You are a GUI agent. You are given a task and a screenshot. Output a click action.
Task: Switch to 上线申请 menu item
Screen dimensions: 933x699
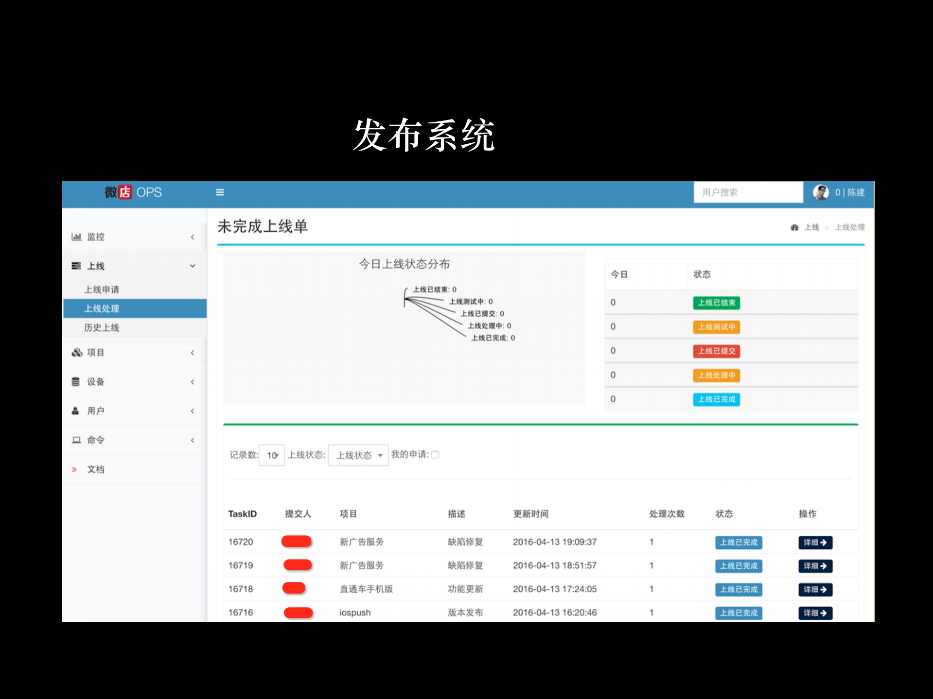pyautogui.click(x=102, y=289)
